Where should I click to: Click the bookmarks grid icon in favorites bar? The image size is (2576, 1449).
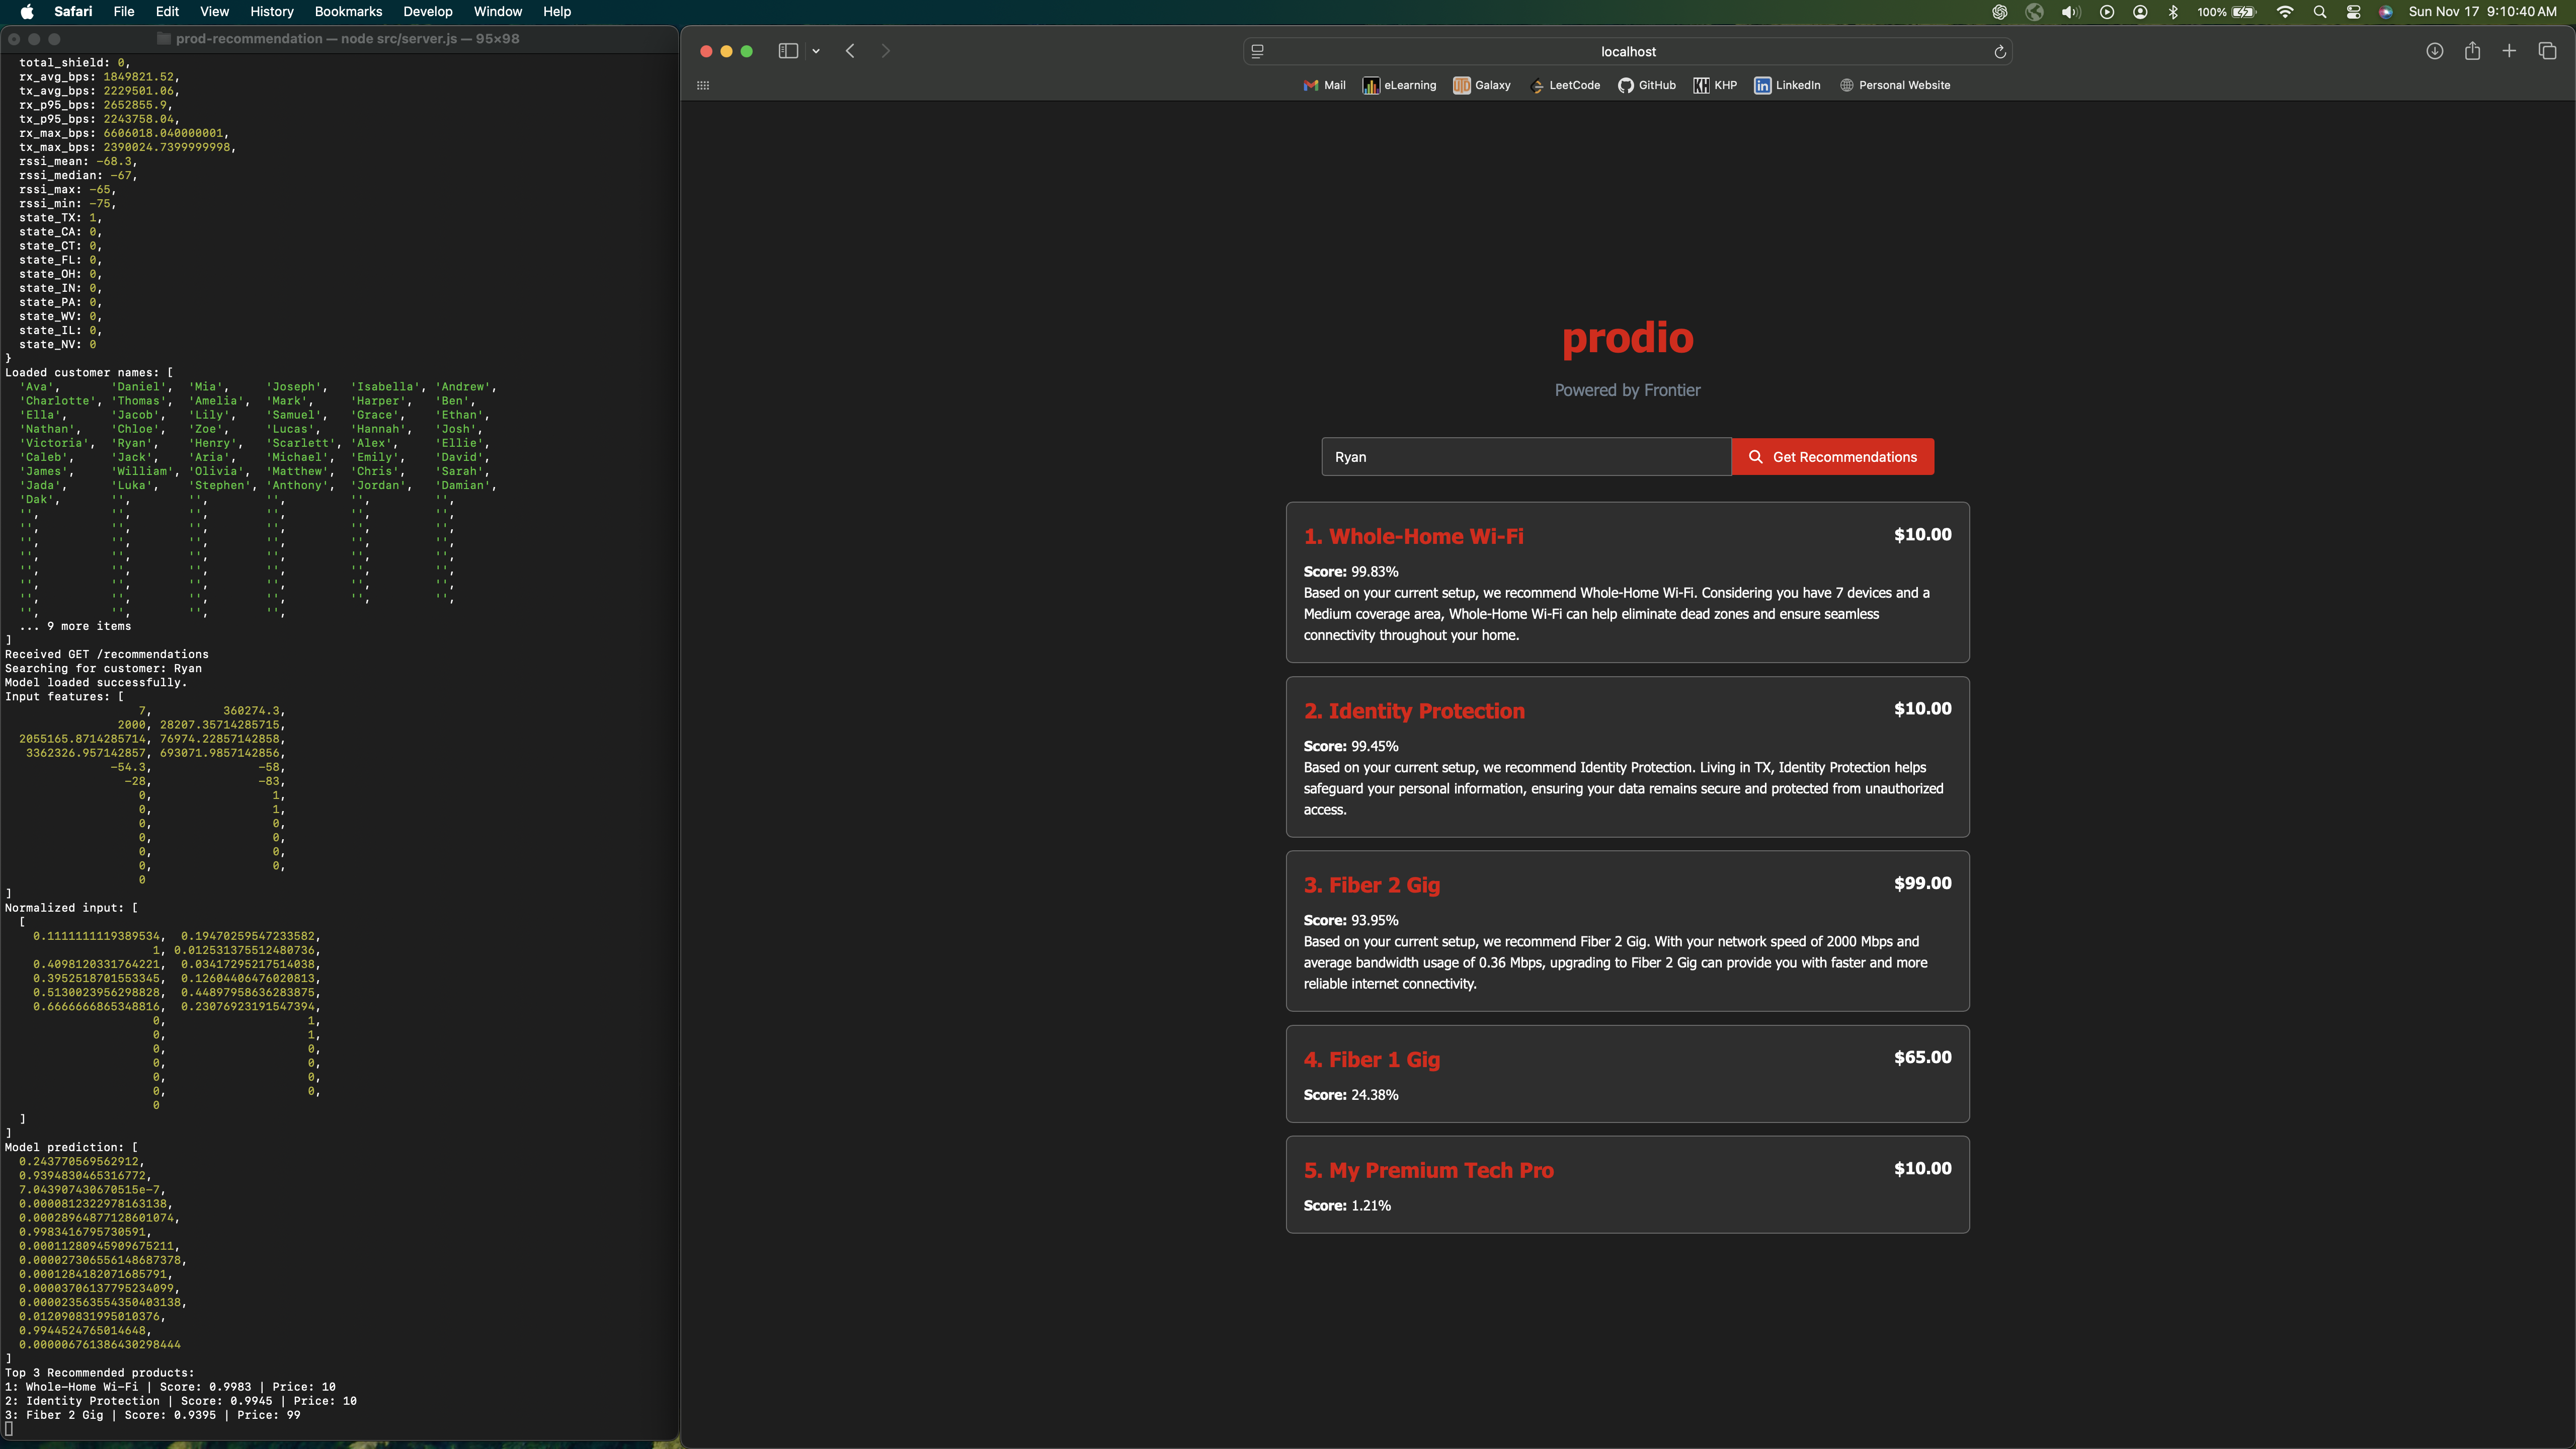(703, 85)
